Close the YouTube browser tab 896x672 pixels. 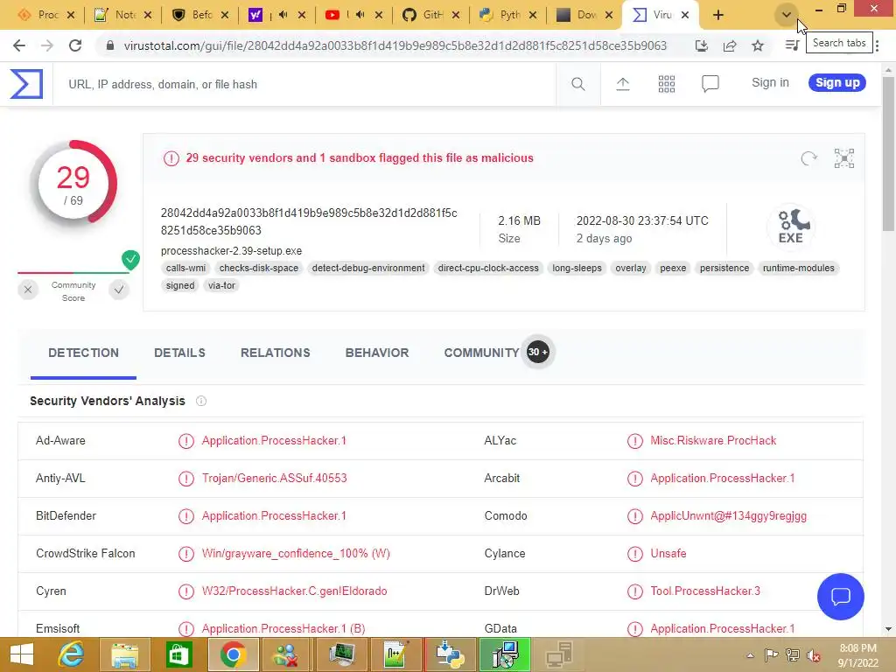click(x=379, y=16)
